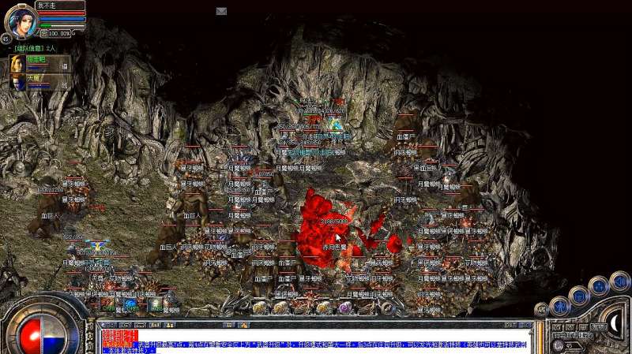Click the blue buff skill icon
The image size is (632, 354).
[131, 304]
